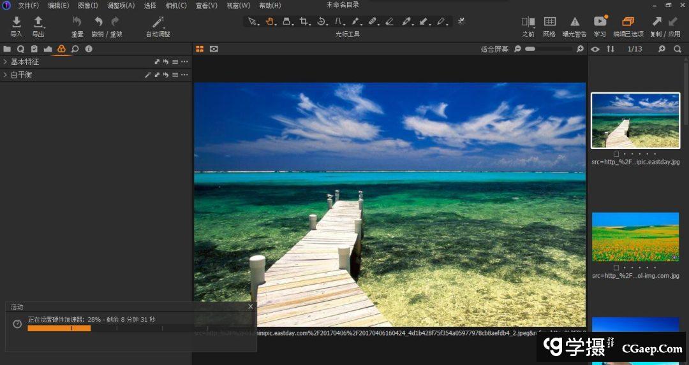Select the Crop tool in cursor tools
This screenshot has width=689, height=365.
pyautogui.click(x=304, y=22)
